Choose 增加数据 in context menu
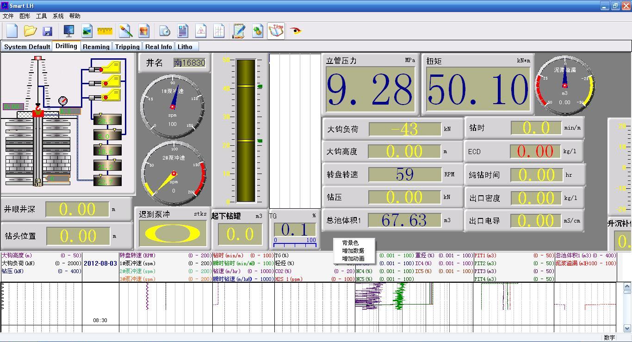The image size is (632, 342). tap(353, 251)
